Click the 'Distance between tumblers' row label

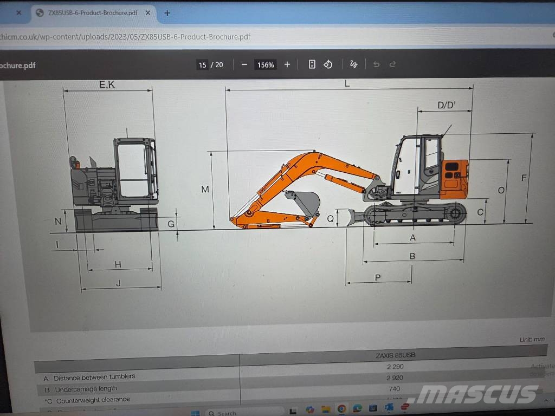coord(94,377)
